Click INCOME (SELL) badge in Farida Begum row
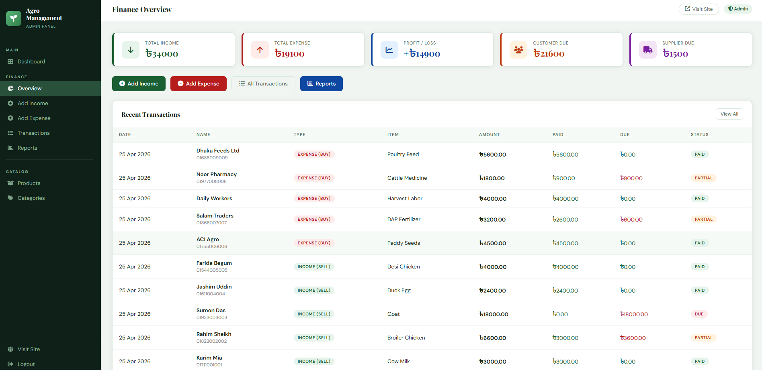The width and height of the screenshot is (762, 370). coord(314,266)
